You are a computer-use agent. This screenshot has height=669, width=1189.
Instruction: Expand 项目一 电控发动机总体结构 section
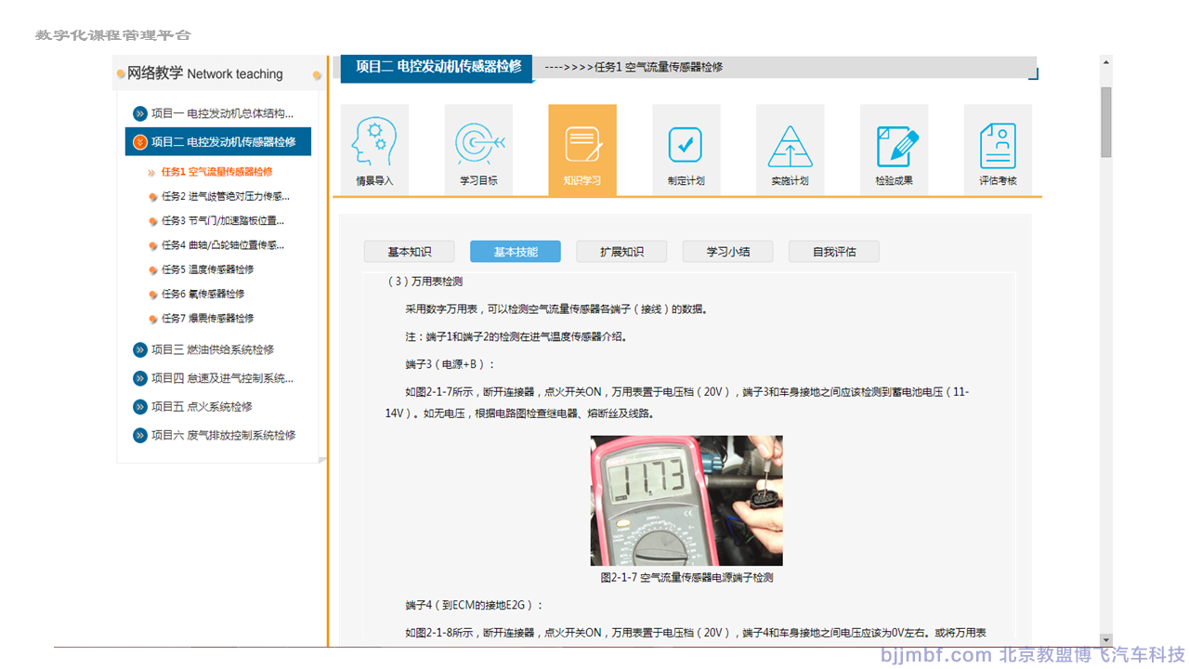click(x=140, y=114)
